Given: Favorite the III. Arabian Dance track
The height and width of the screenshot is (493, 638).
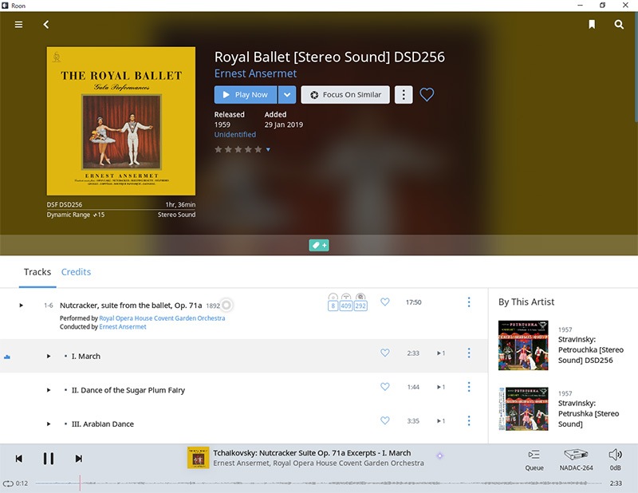Looking at the screenshot, I should [385, 420].
